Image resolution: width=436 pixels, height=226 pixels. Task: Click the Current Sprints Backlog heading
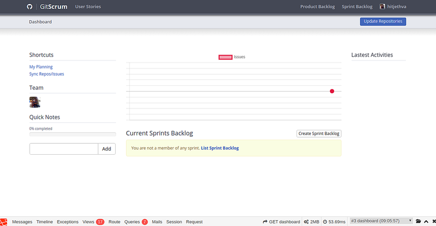(159, 133)
